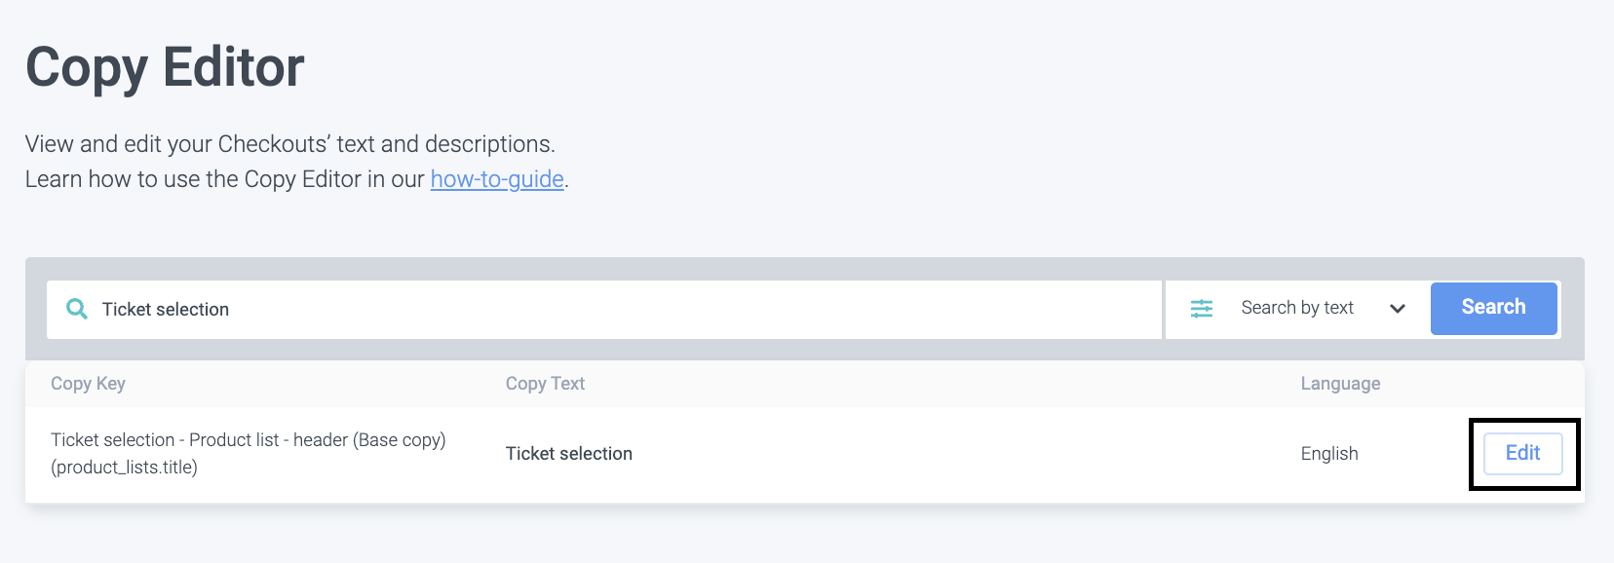Open the "Search by text" dropdown
The image size is (1614, 563).
point(1297,308)
